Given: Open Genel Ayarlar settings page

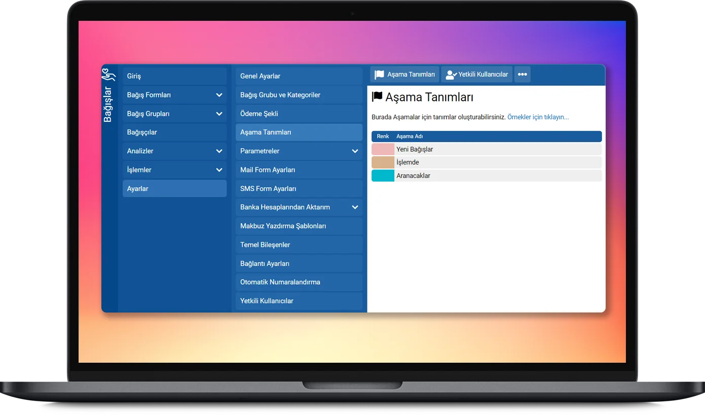Looking at the screenshot, I should (x=299, y=76).
